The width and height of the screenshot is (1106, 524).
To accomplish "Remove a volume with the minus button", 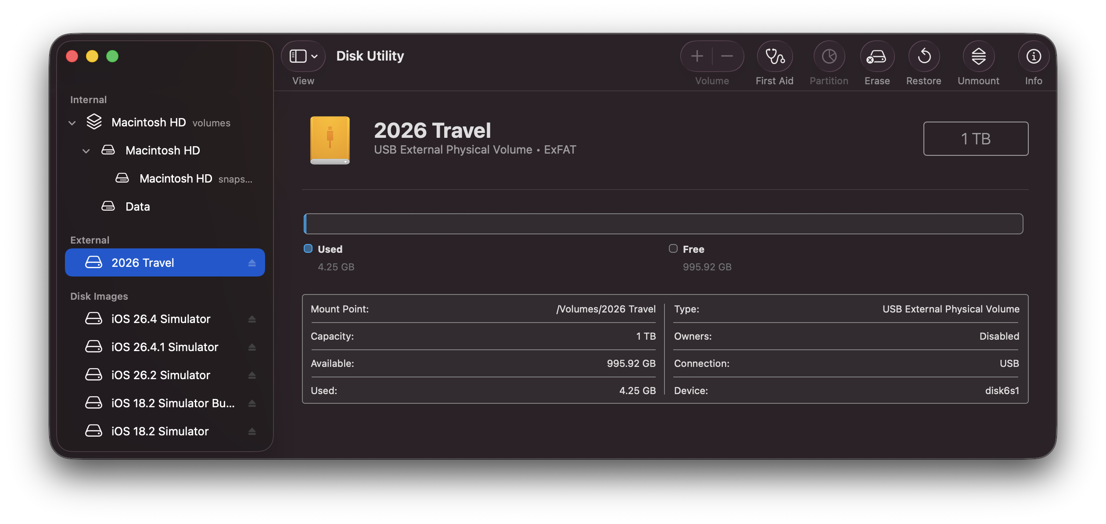I will click(727, 56).
